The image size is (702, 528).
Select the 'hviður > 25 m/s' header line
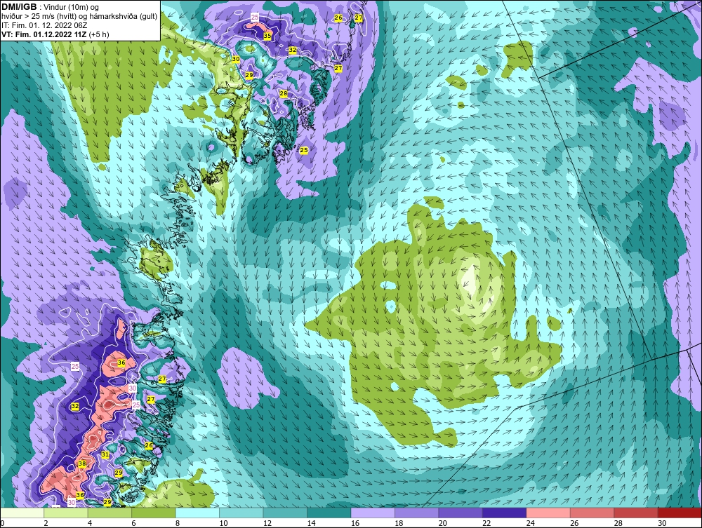pyautogui.click(x=79, y=16)
